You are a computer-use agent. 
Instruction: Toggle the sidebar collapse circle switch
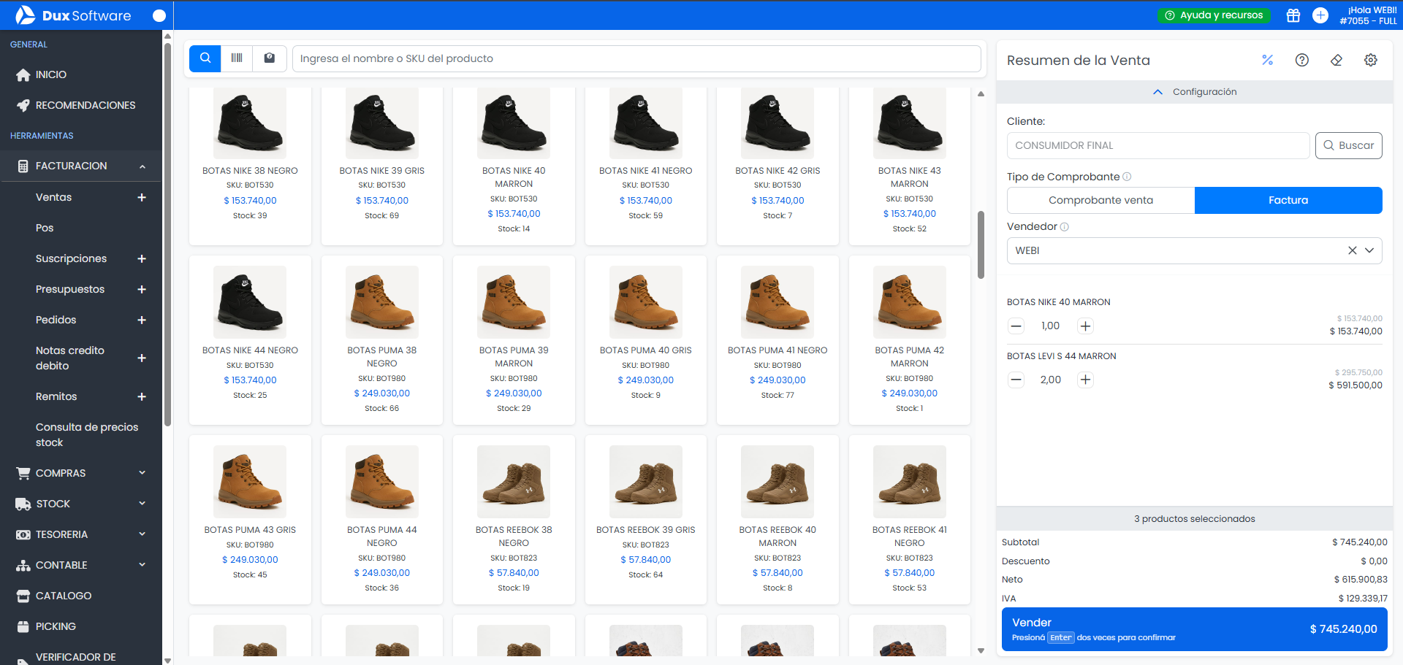[x=159, y=15]
